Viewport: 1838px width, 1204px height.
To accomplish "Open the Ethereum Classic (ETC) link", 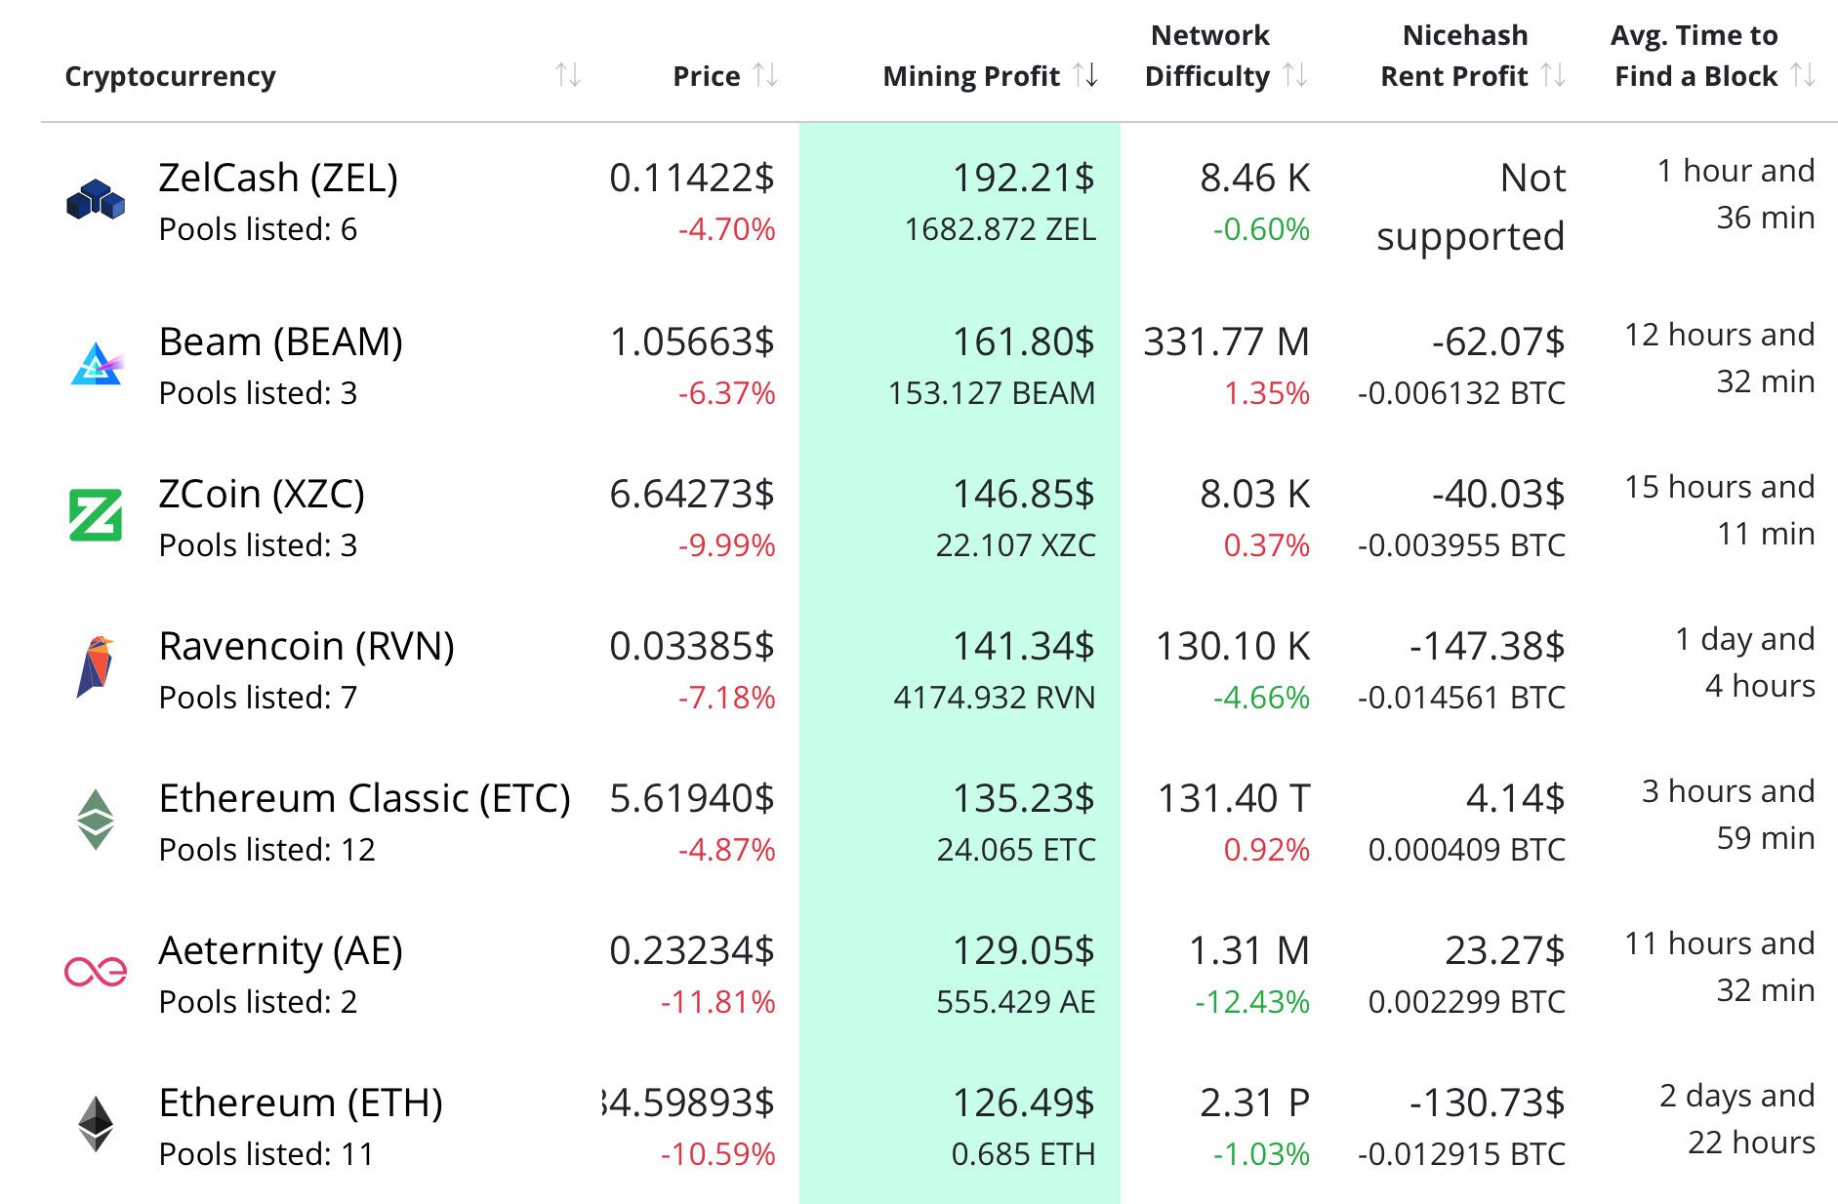I will [x=364, y=799].
